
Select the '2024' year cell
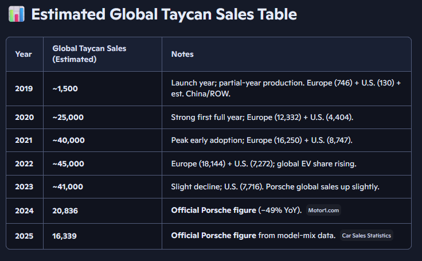click(24, 211)
